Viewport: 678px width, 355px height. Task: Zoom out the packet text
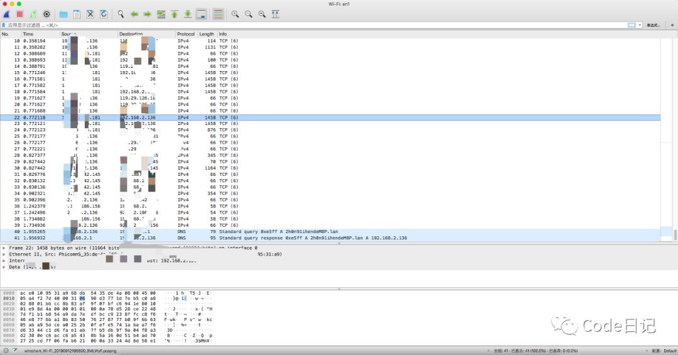249,14
